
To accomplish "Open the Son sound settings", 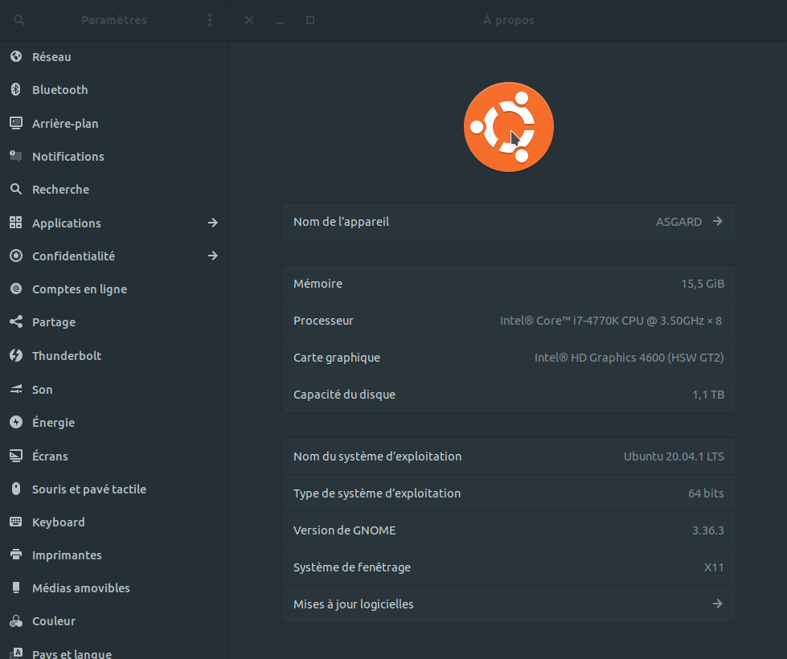I will pos(42,390).
